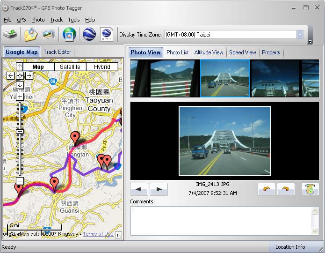Open the Speed View tab
This screenshot has height=253, width=325.
click(243, 52)
